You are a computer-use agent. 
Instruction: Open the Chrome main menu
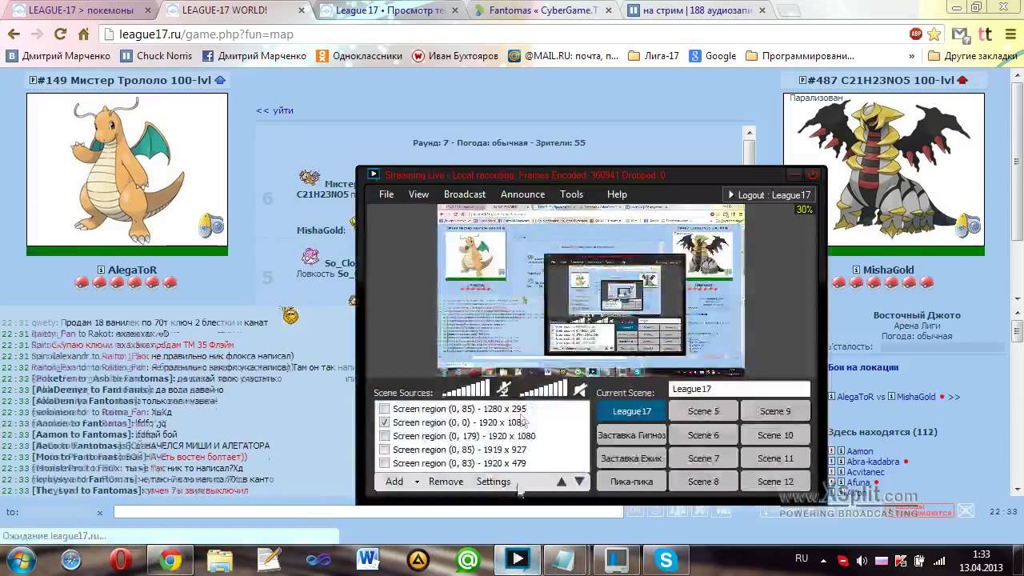[x=1009, y=34]
